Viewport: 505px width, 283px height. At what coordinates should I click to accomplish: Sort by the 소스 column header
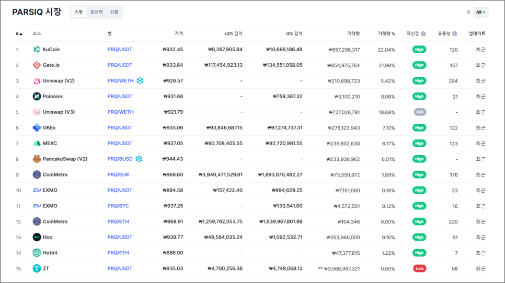coord(37,33)
